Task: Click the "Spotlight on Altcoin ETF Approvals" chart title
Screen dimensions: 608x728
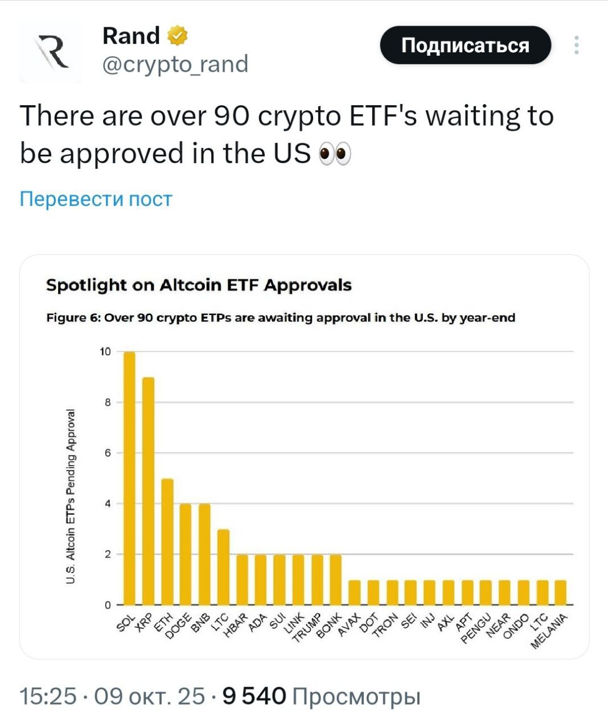Action: [x=199, y=285]
